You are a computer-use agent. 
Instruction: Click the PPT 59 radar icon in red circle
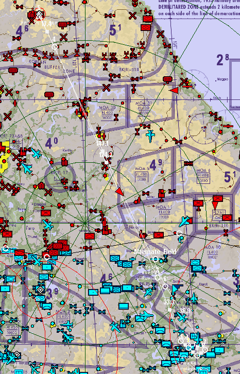tap(39, 15)
